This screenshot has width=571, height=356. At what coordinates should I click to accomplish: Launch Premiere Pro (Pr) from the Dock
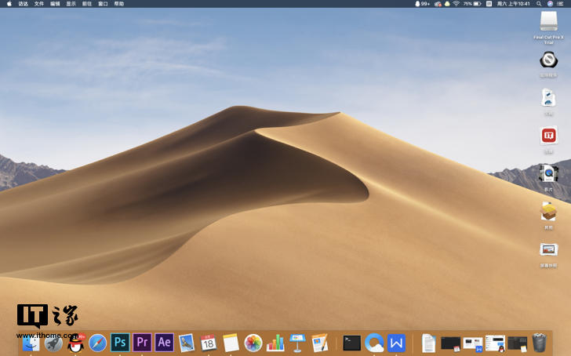point(142,343)
